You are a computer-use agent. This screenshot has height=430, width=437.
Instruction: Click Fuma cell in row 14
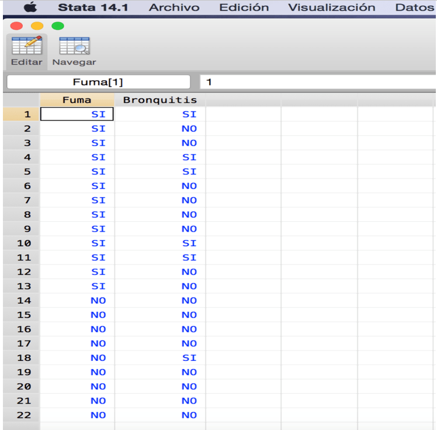[77, 301]
